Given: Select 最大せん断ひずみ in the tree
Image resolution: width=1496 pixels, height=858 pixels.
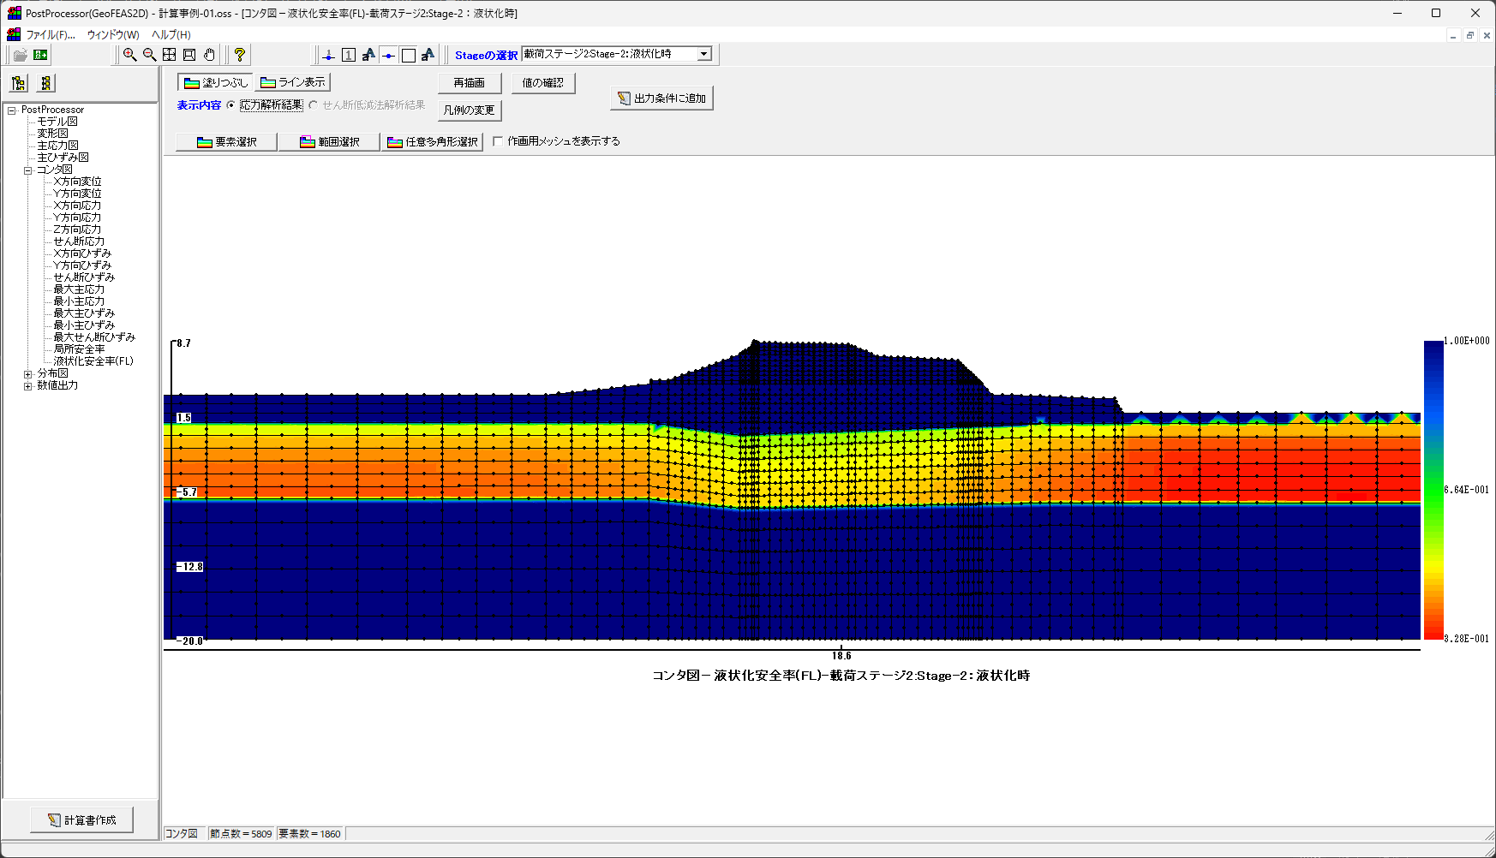Looking at the screenshot, I should click(94, 337).
